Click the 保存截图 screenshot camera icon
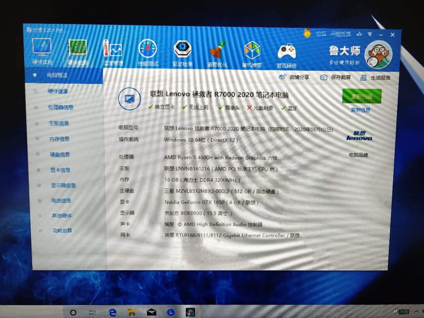 [323, 77]
